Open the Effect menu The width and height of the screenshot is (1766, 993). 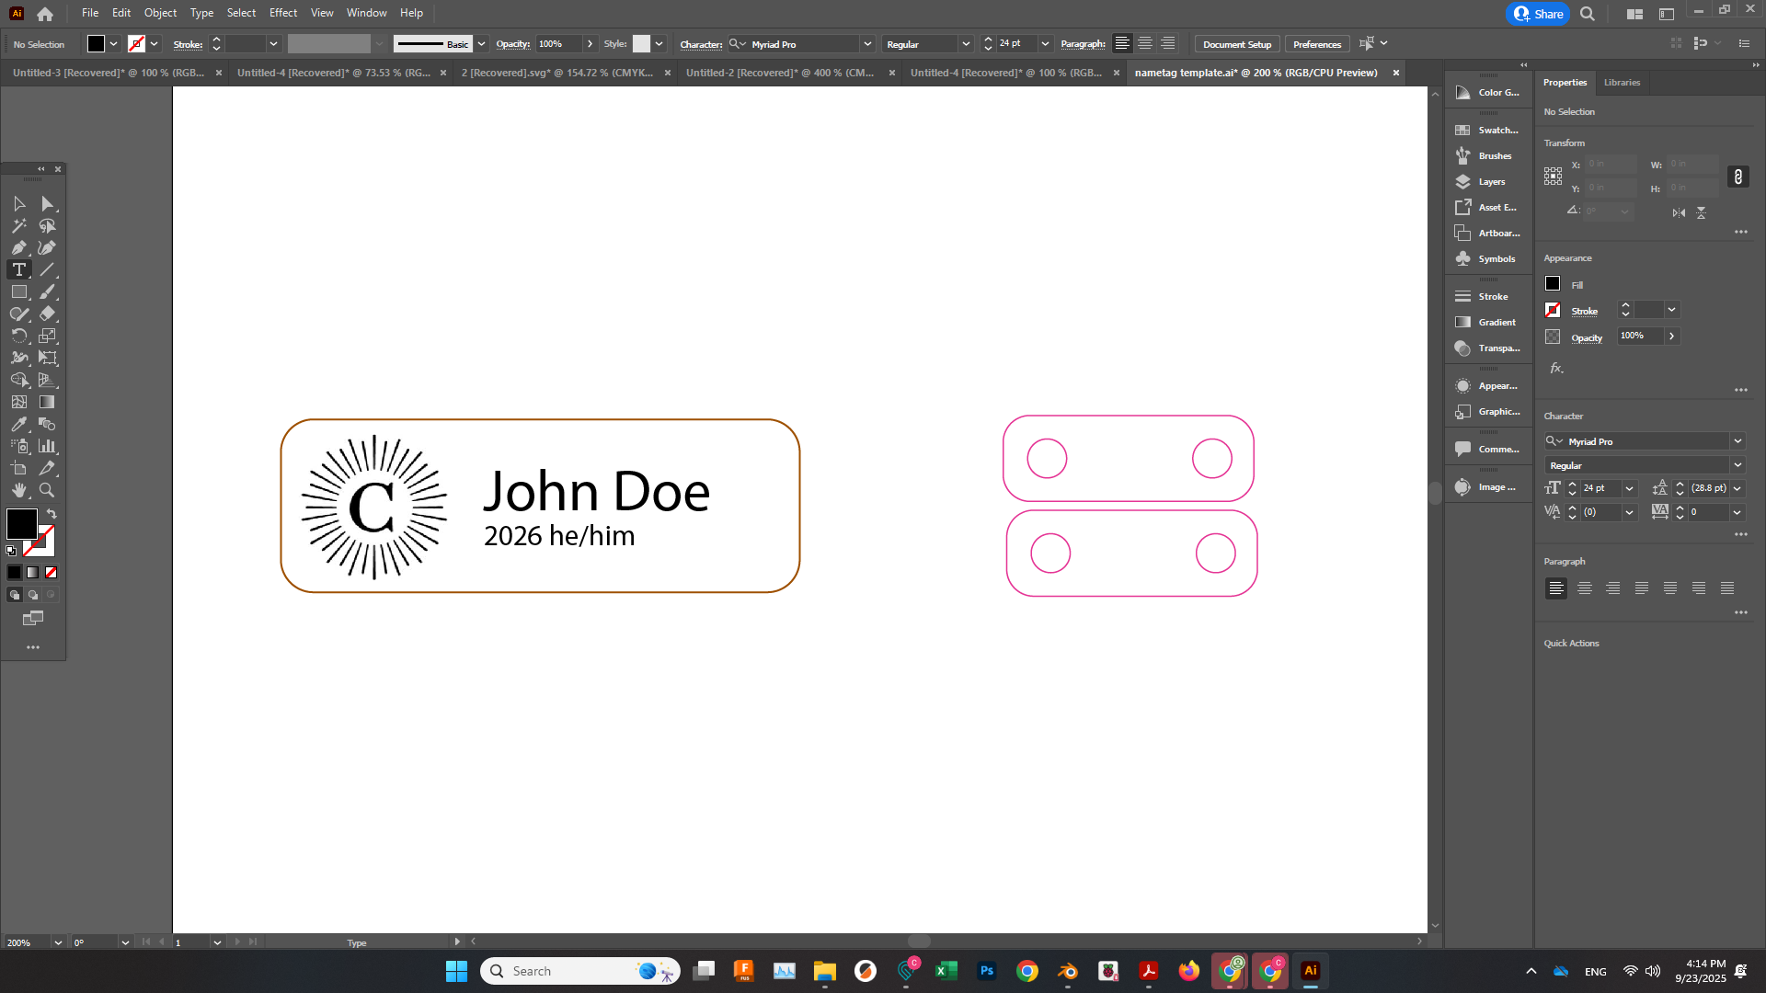tap(282, 13)
